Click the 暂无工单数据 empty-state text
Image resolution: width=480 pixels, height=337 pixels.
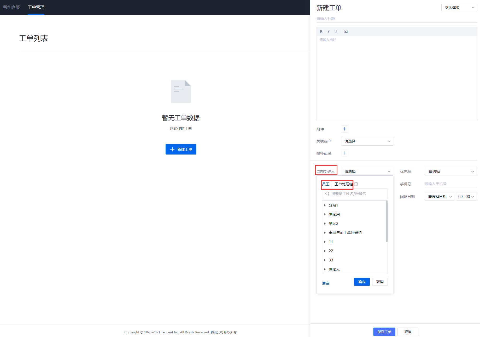pos(181,118)
